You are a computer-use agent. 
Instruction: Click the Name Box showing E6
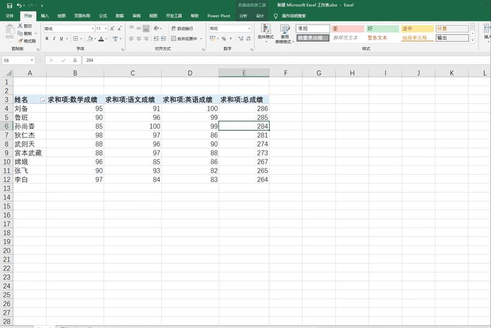pyautogui.click(x=16, y=60)
